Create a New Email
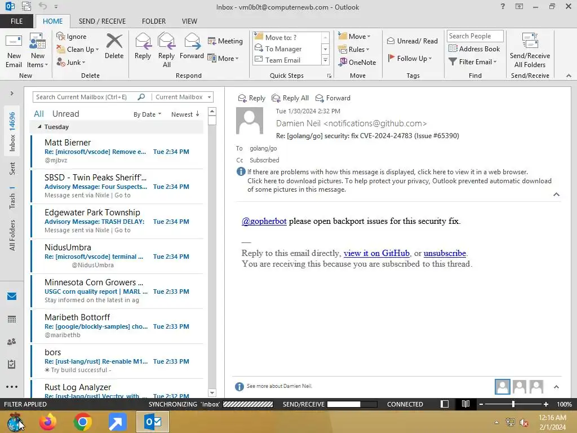This screenshot has width=577, height=433. pos(14,51)
